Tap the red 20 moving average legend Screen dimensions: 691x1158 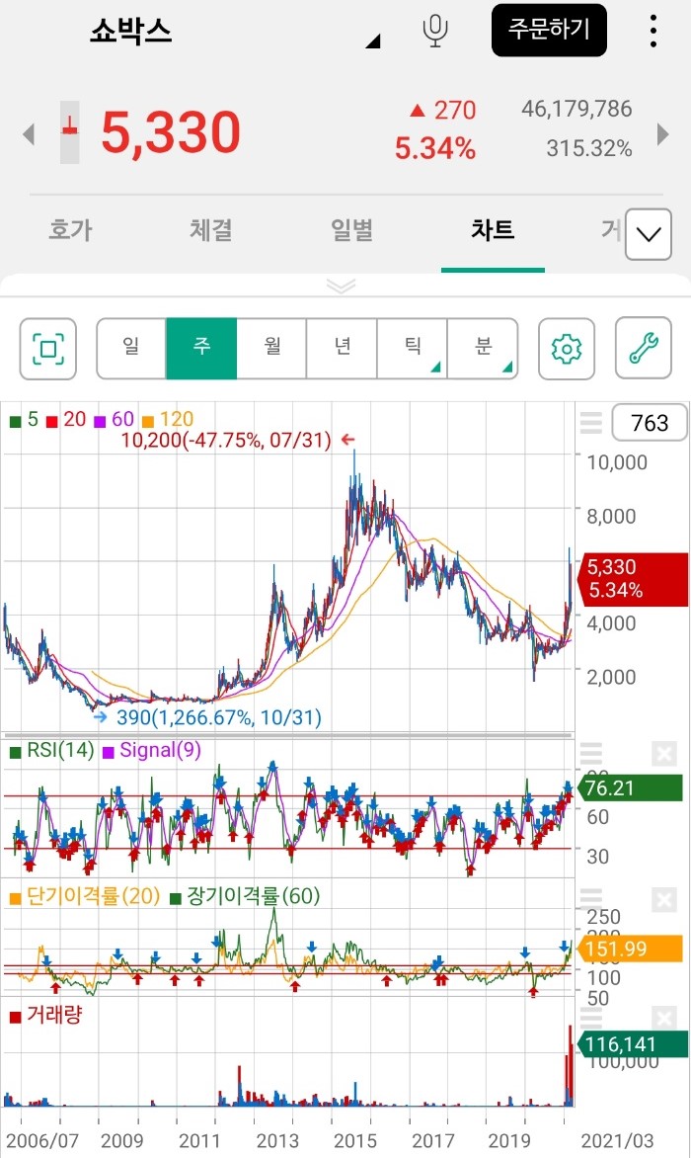[x=66, y=420]
